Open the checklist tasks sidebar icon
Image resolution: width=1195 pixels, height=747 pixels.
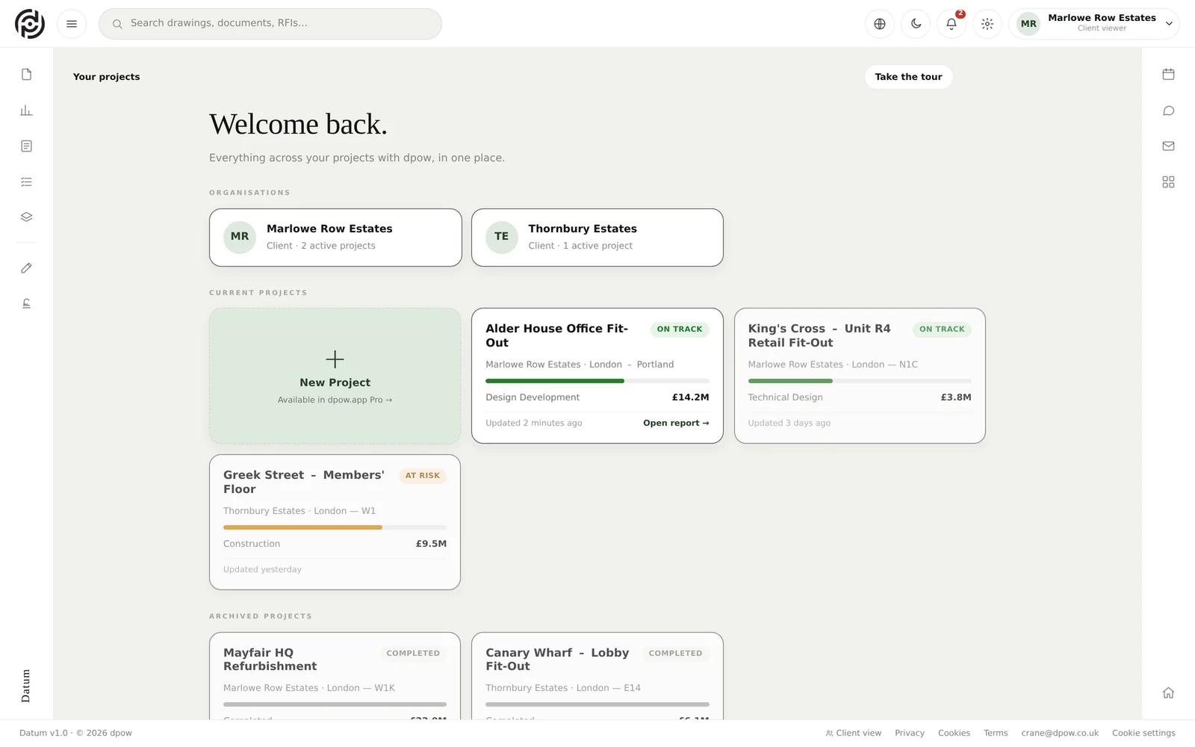[27, 182]
